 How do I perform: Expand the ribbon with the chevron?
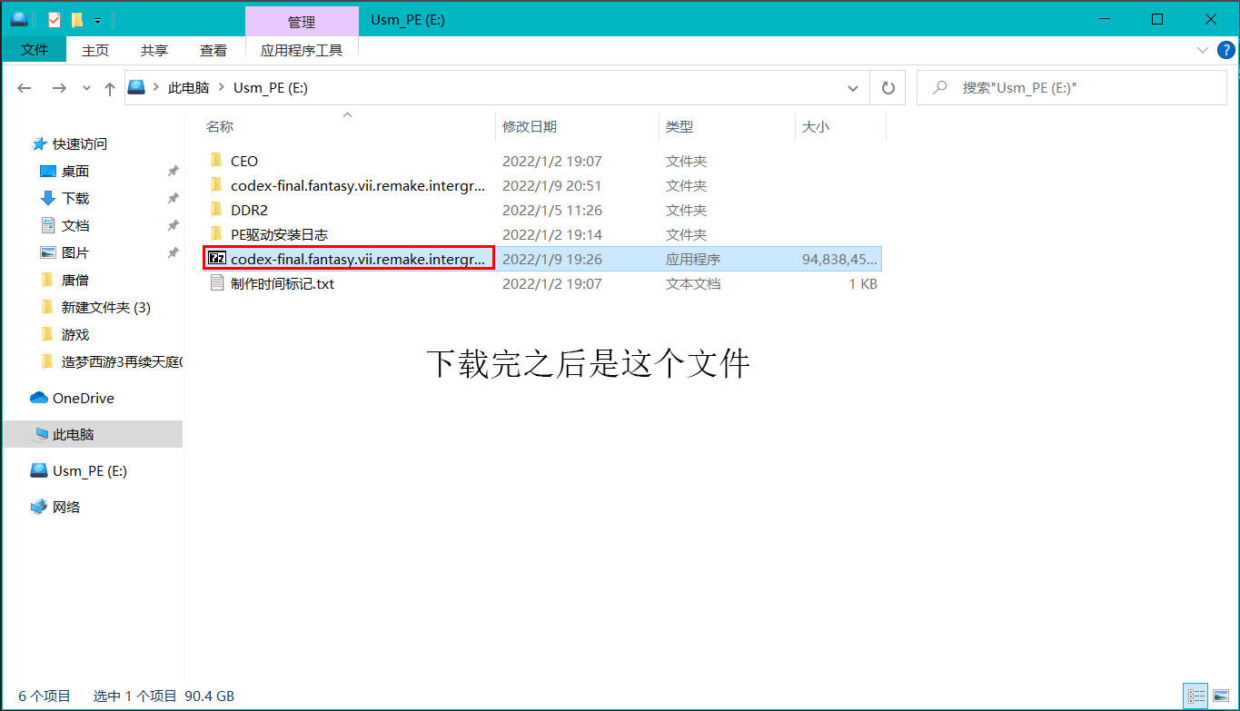point(1203,50)
